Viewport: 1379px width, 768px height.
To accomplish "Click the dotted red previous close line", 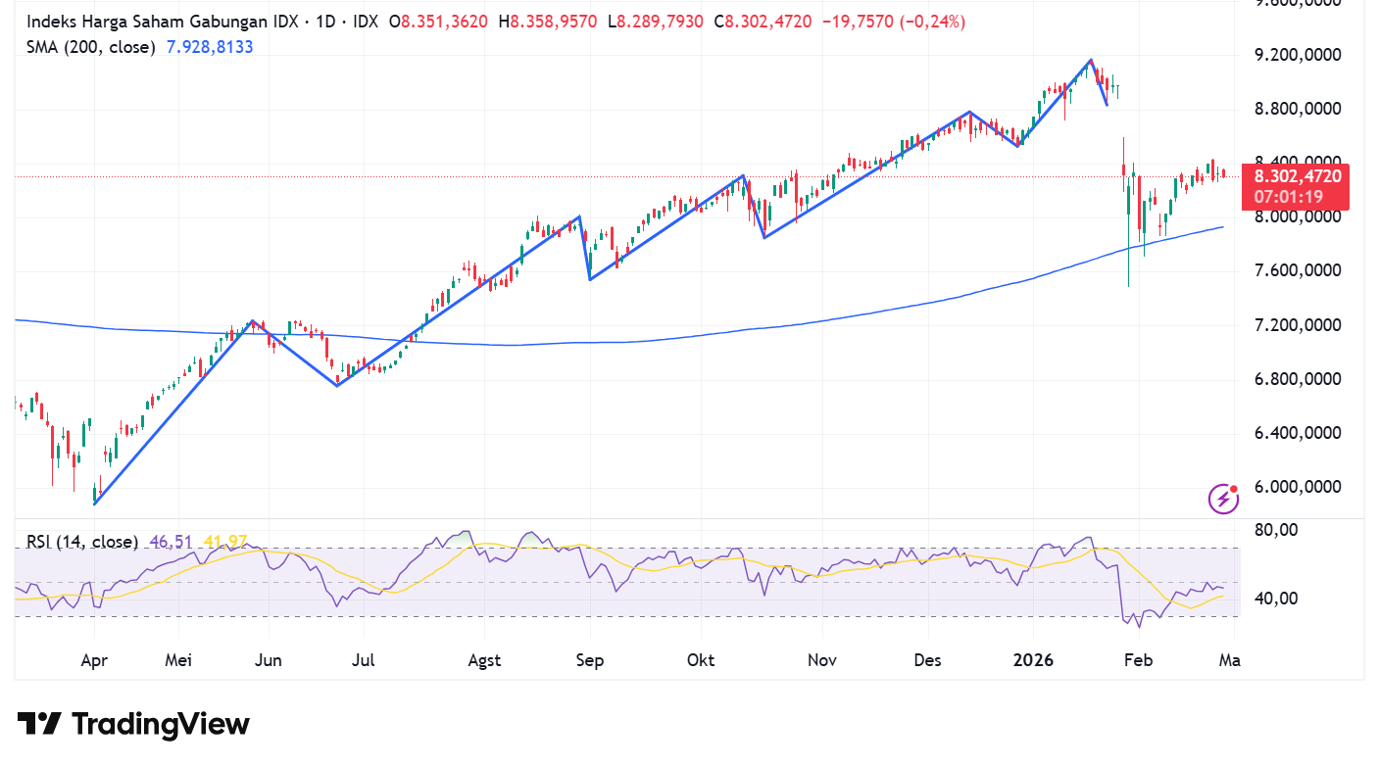I will [x=588, y=177].
